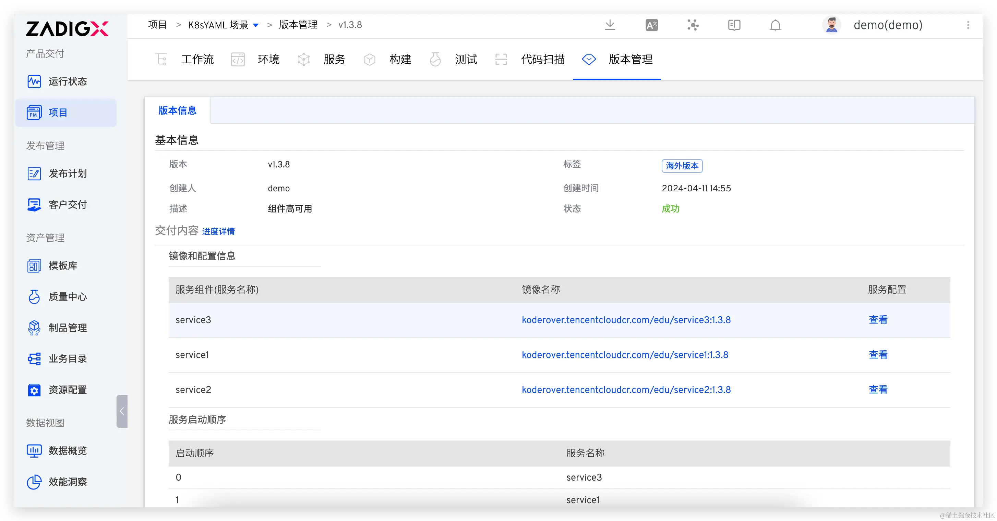Screen dimensions: 997x521
Task: Open 效能洞察 in the sidebar
Action: click(x=67, y=482)
